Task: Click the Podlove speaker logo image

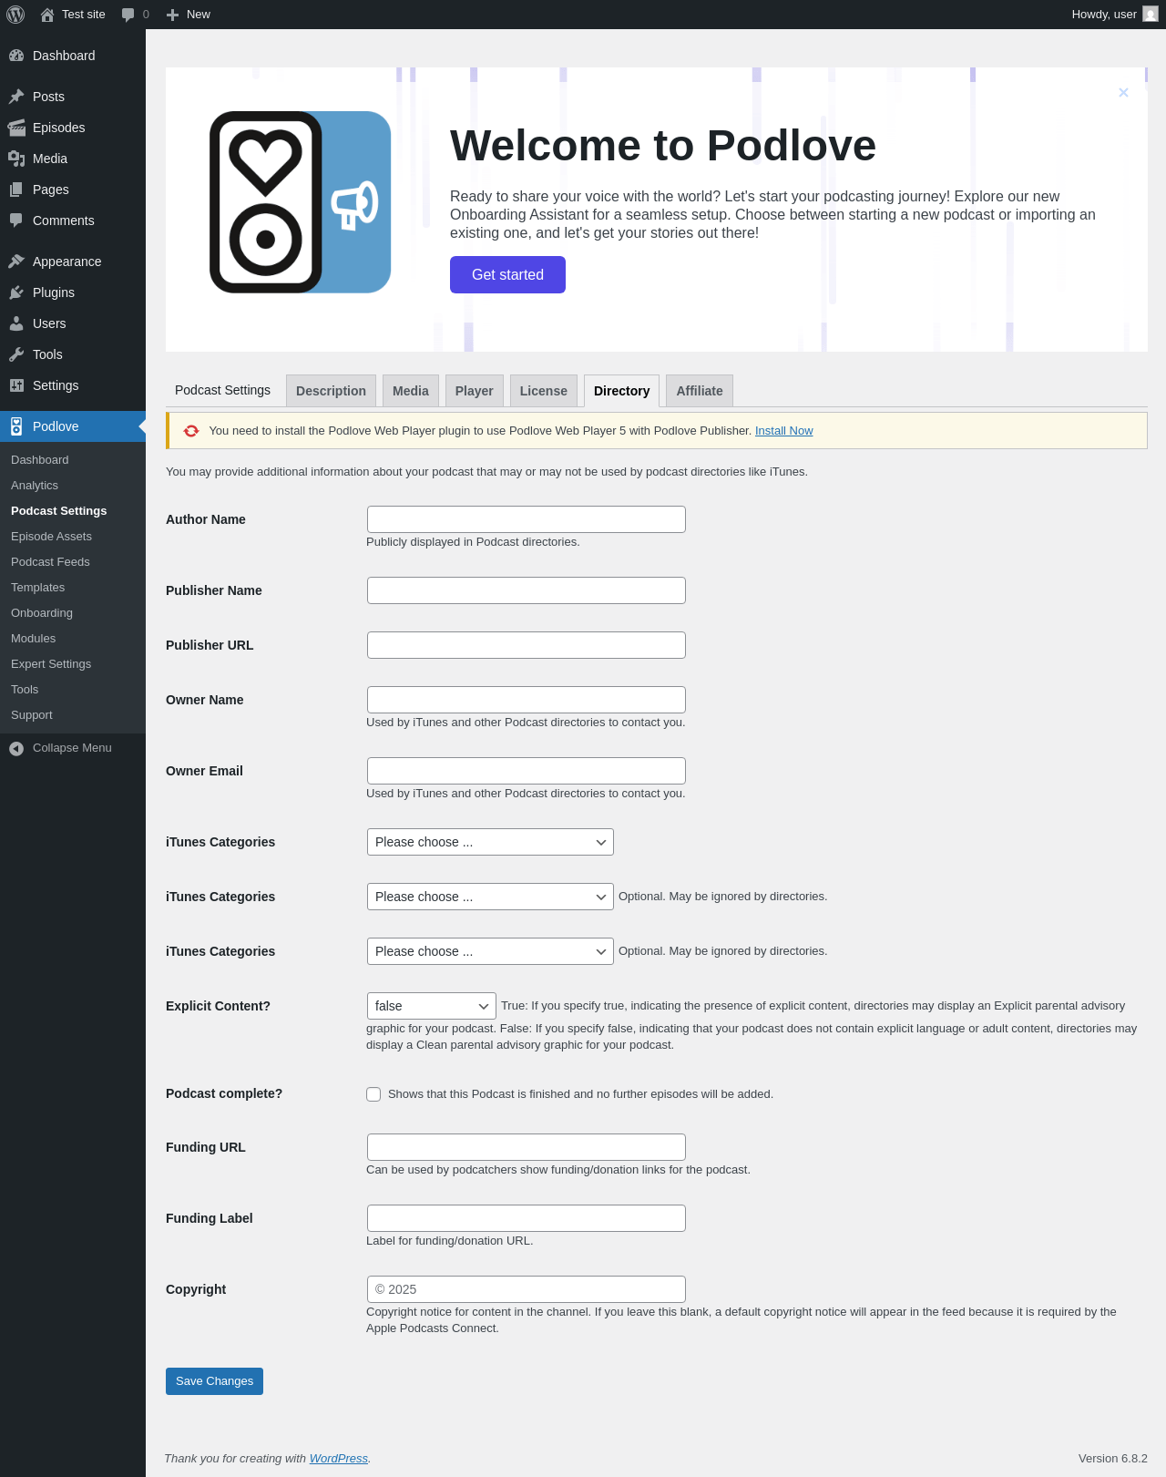Action: click(301, 202)
